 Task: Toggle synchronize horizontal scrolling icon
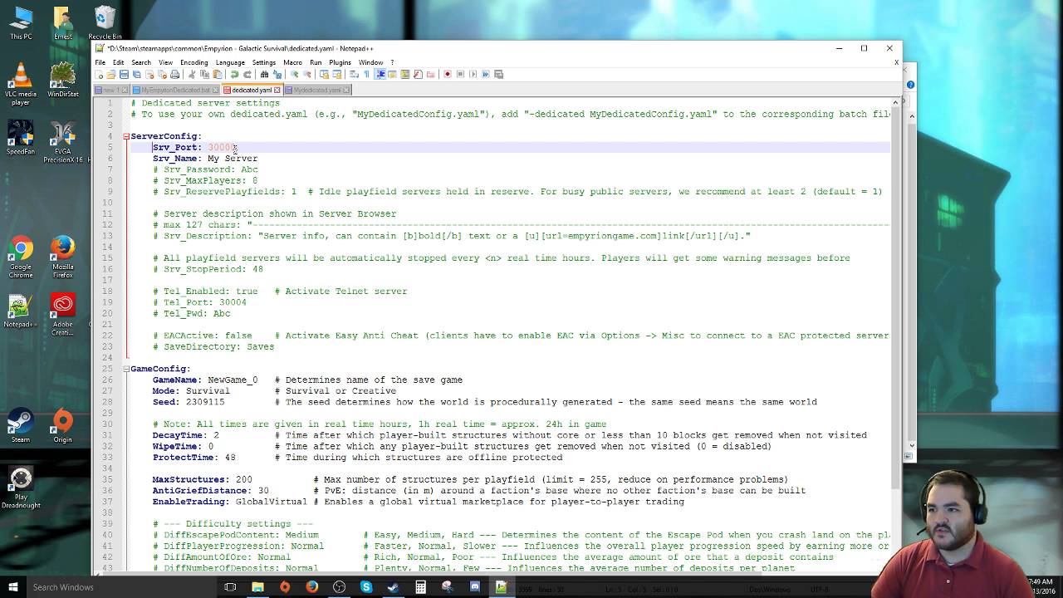click(337, 74)
